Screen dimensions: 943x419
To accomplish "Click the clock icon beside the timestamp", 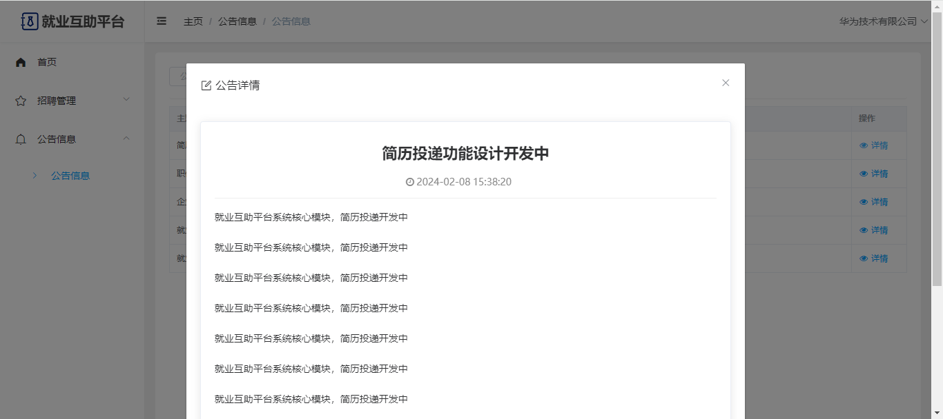I will coord(410,182).
